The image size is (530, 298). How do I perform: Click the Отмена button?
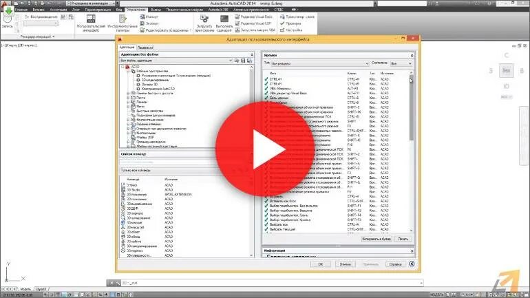click(345, 264)
